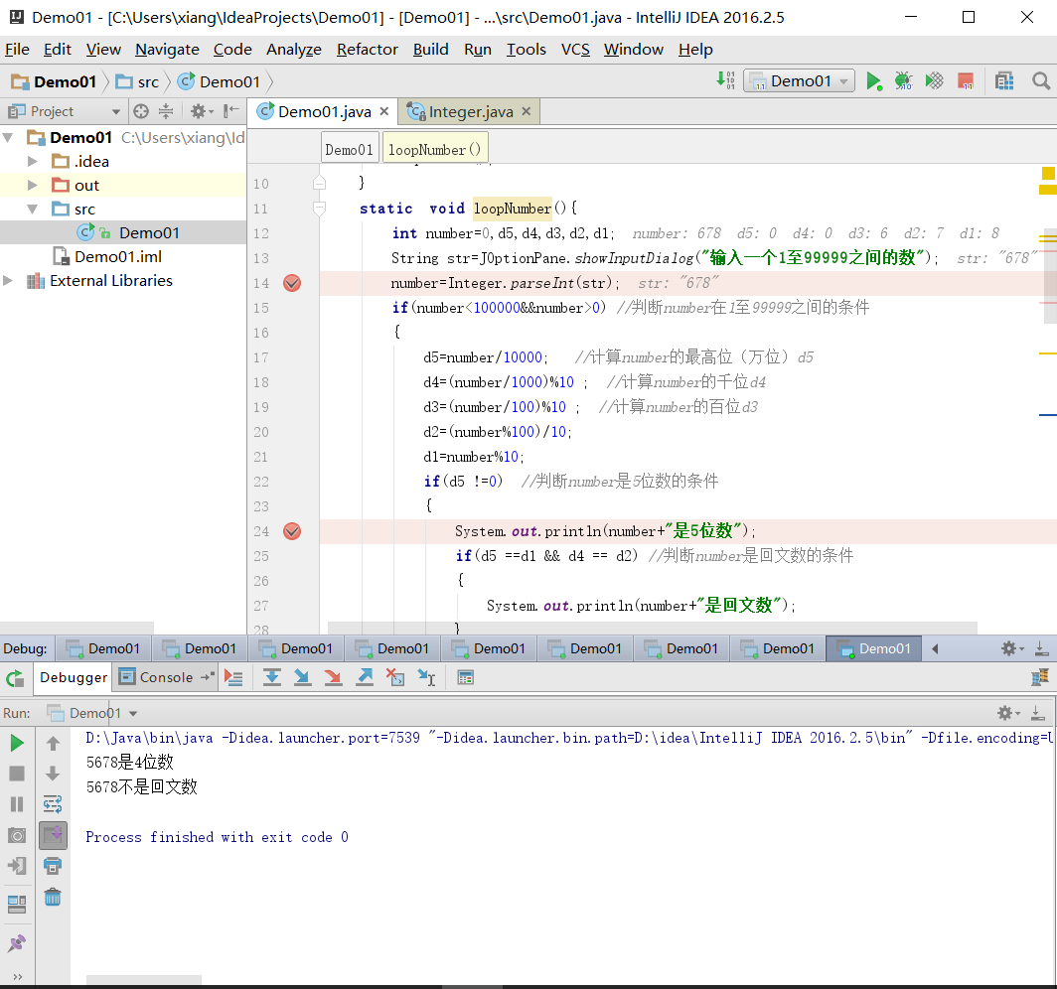Viewport: 1057px width, 989px height.
Task: Clear console with the trash can icon
Action: click(x=53, y=897)
